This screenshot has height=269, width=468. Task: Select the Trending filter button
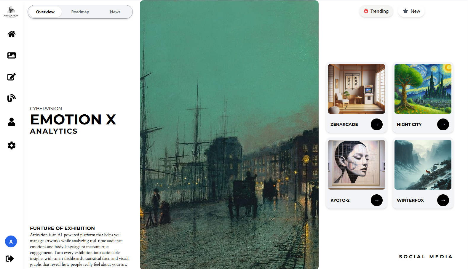point(376,11)
